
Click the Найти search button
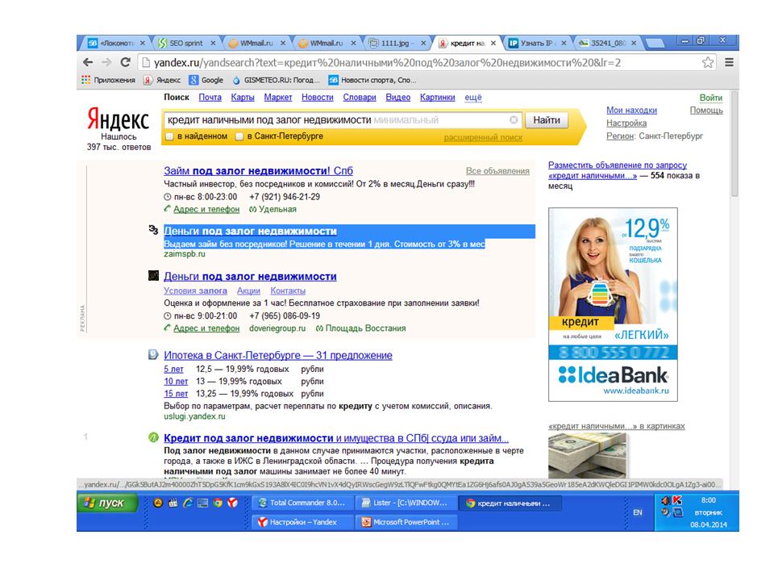547,120
